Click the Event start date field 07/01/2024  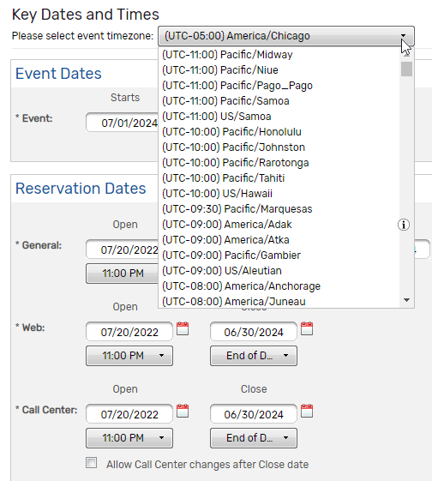click(123, 123)
